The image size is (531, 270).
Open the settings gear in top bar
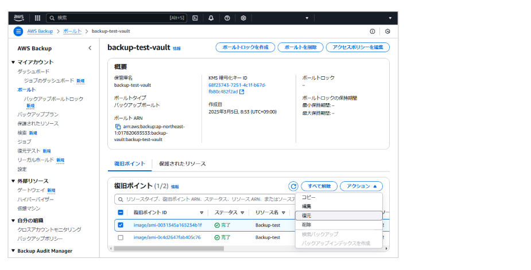point(243,18)
